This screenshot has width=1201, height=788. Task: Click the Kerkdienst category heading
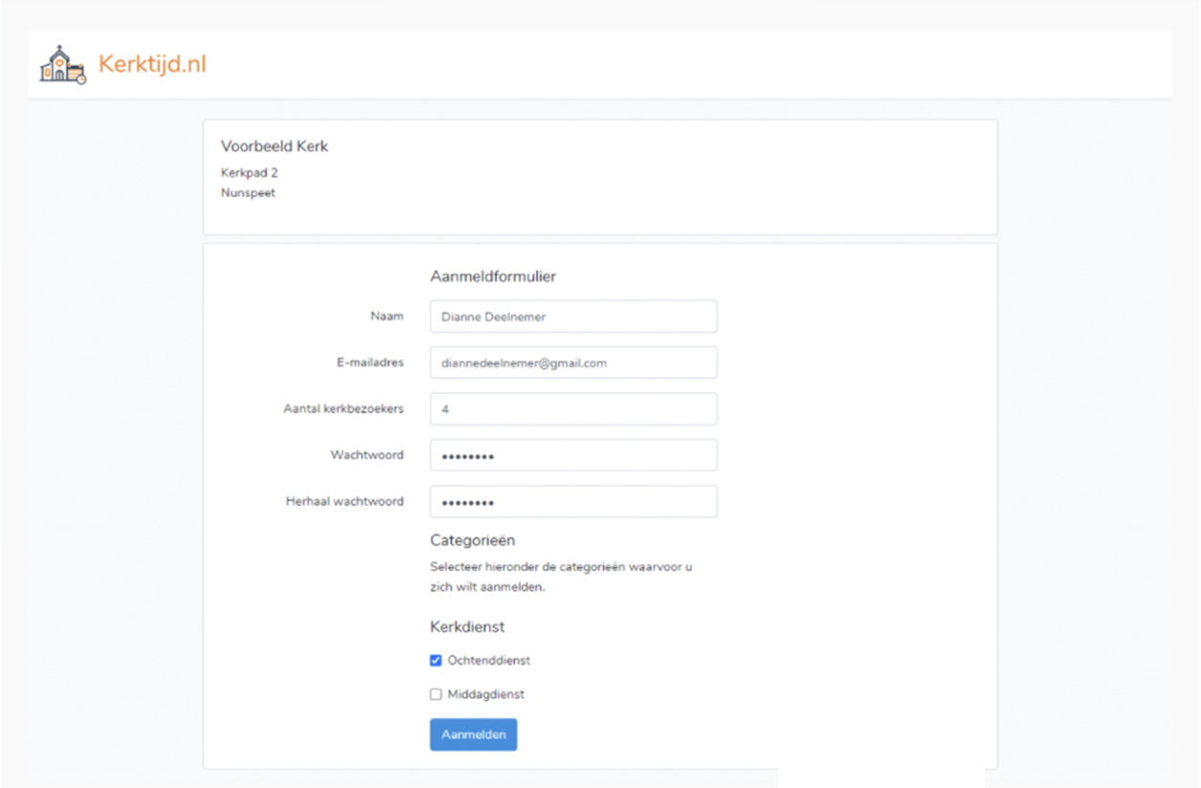coord(467,627)
